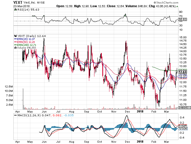Click the date 23-Mar-2018
This screenshot has width=191, height=144.
tap(22, 6)
